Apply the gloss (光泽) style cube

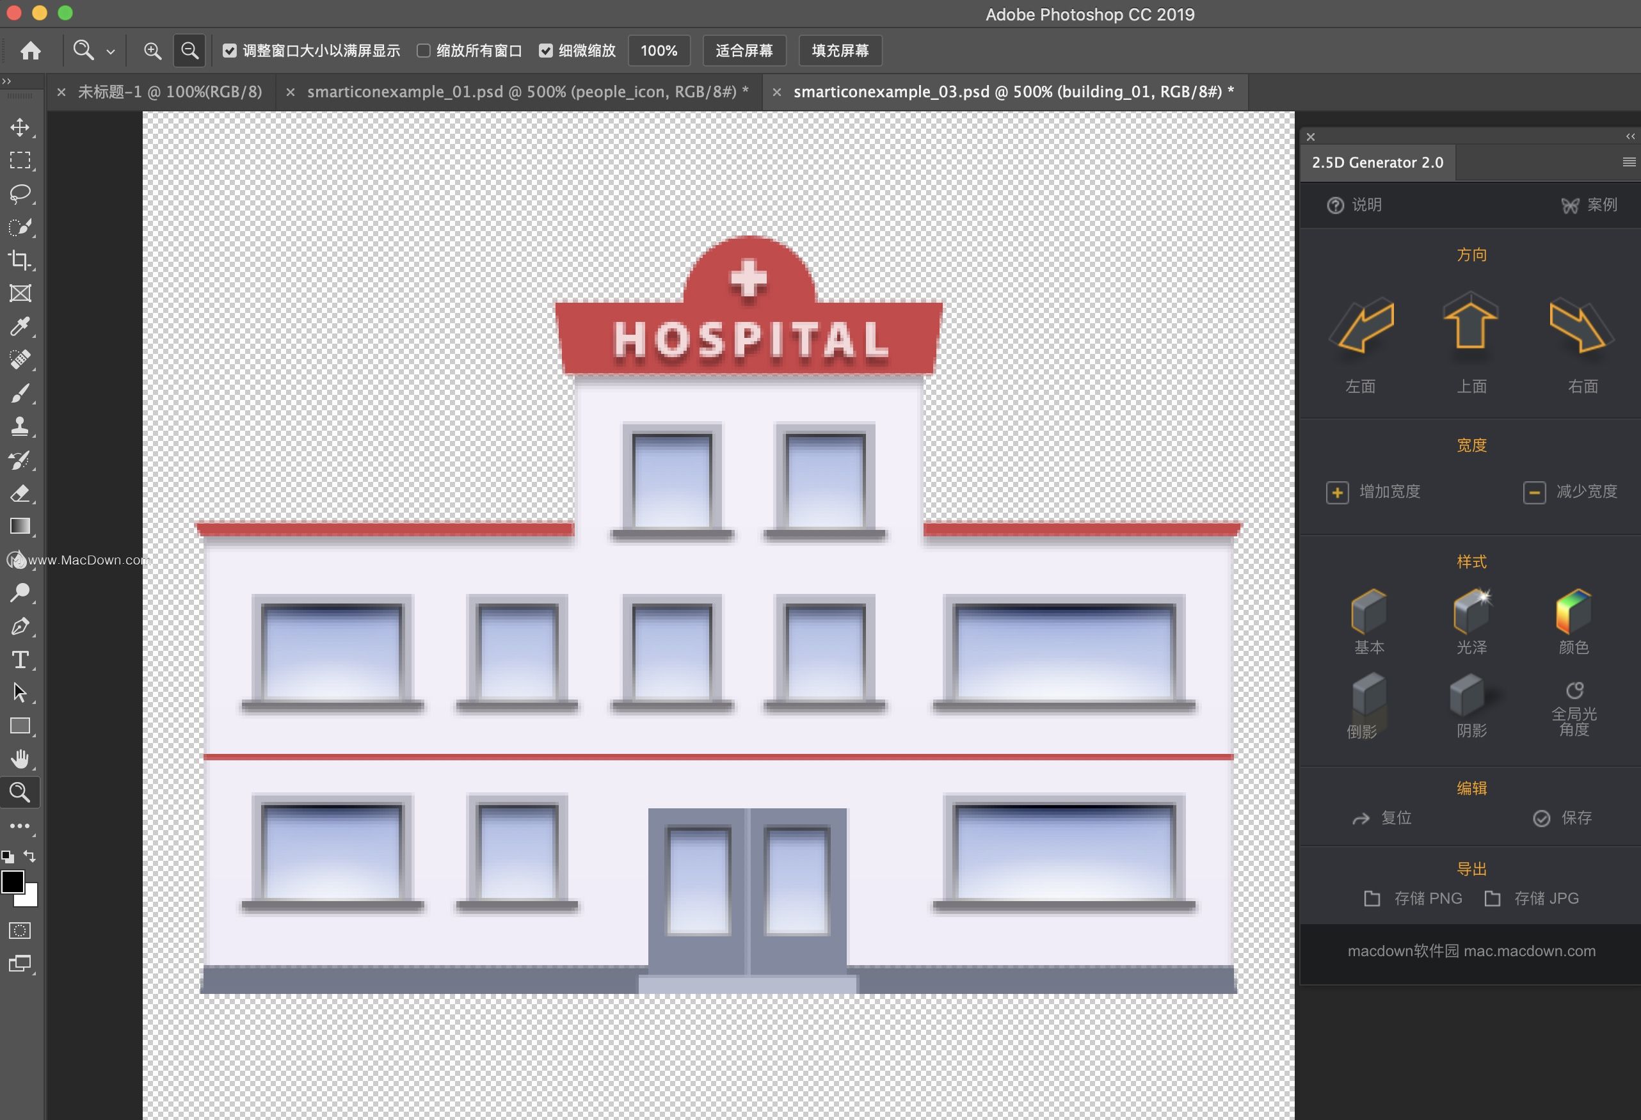pos(1471,611)
